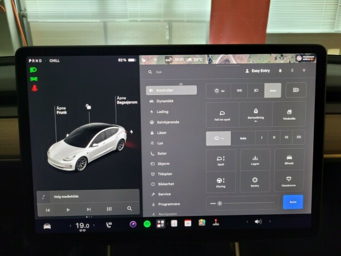Turn exterior lights off (Av)

[219, 91]
